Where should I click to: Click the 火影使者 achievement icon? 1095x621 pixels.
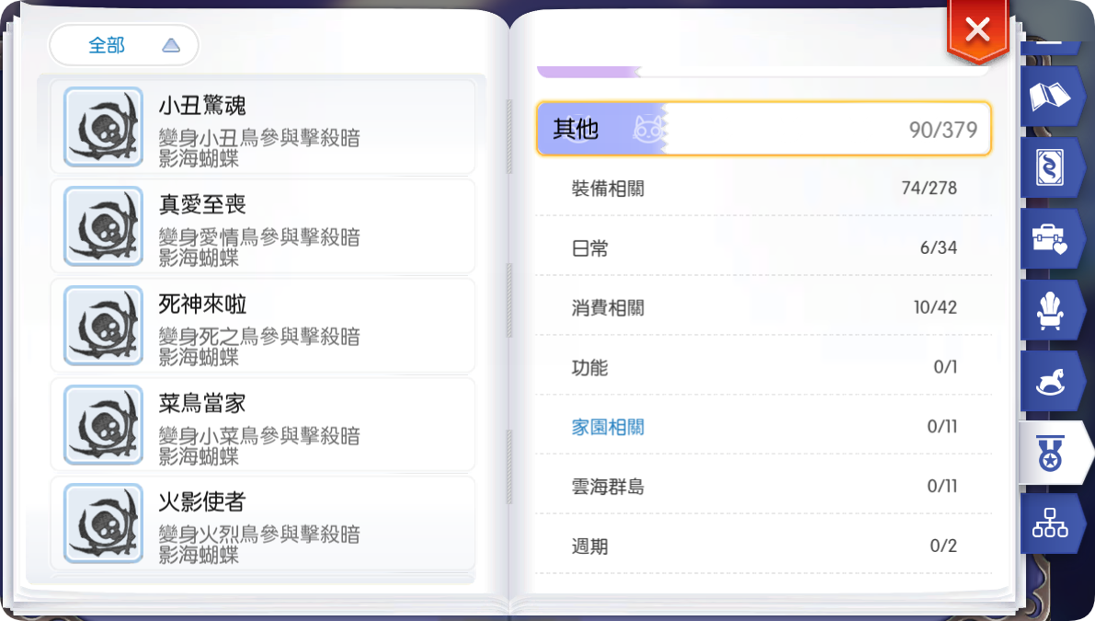(x=103, y=523)
